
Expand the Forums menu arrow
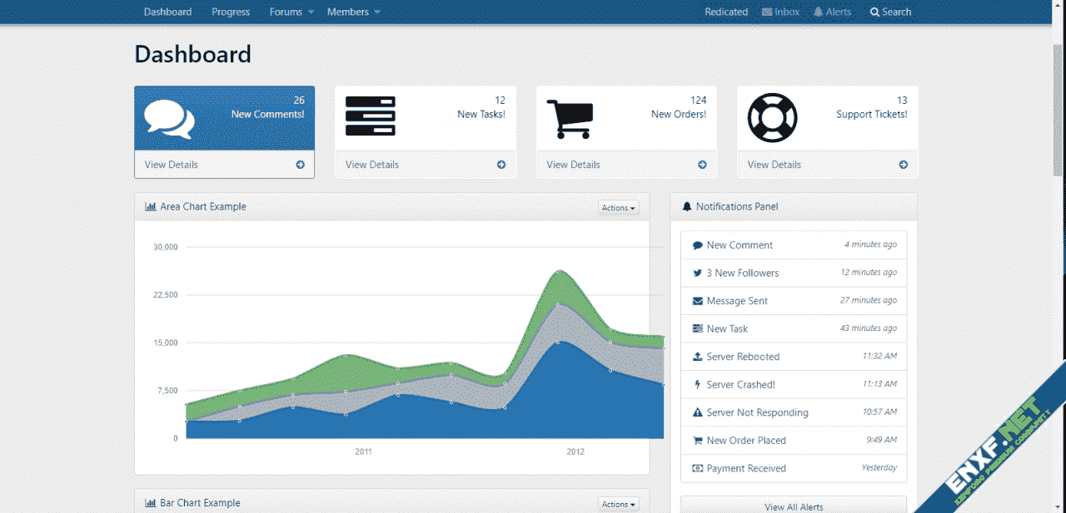(311, 12)
